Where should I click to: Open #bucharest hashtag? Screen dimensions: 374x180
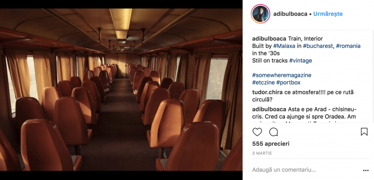tap(318, 46)
